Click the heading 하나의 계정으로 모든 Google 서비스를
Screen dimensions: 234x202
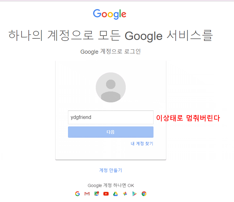(110, 36)
